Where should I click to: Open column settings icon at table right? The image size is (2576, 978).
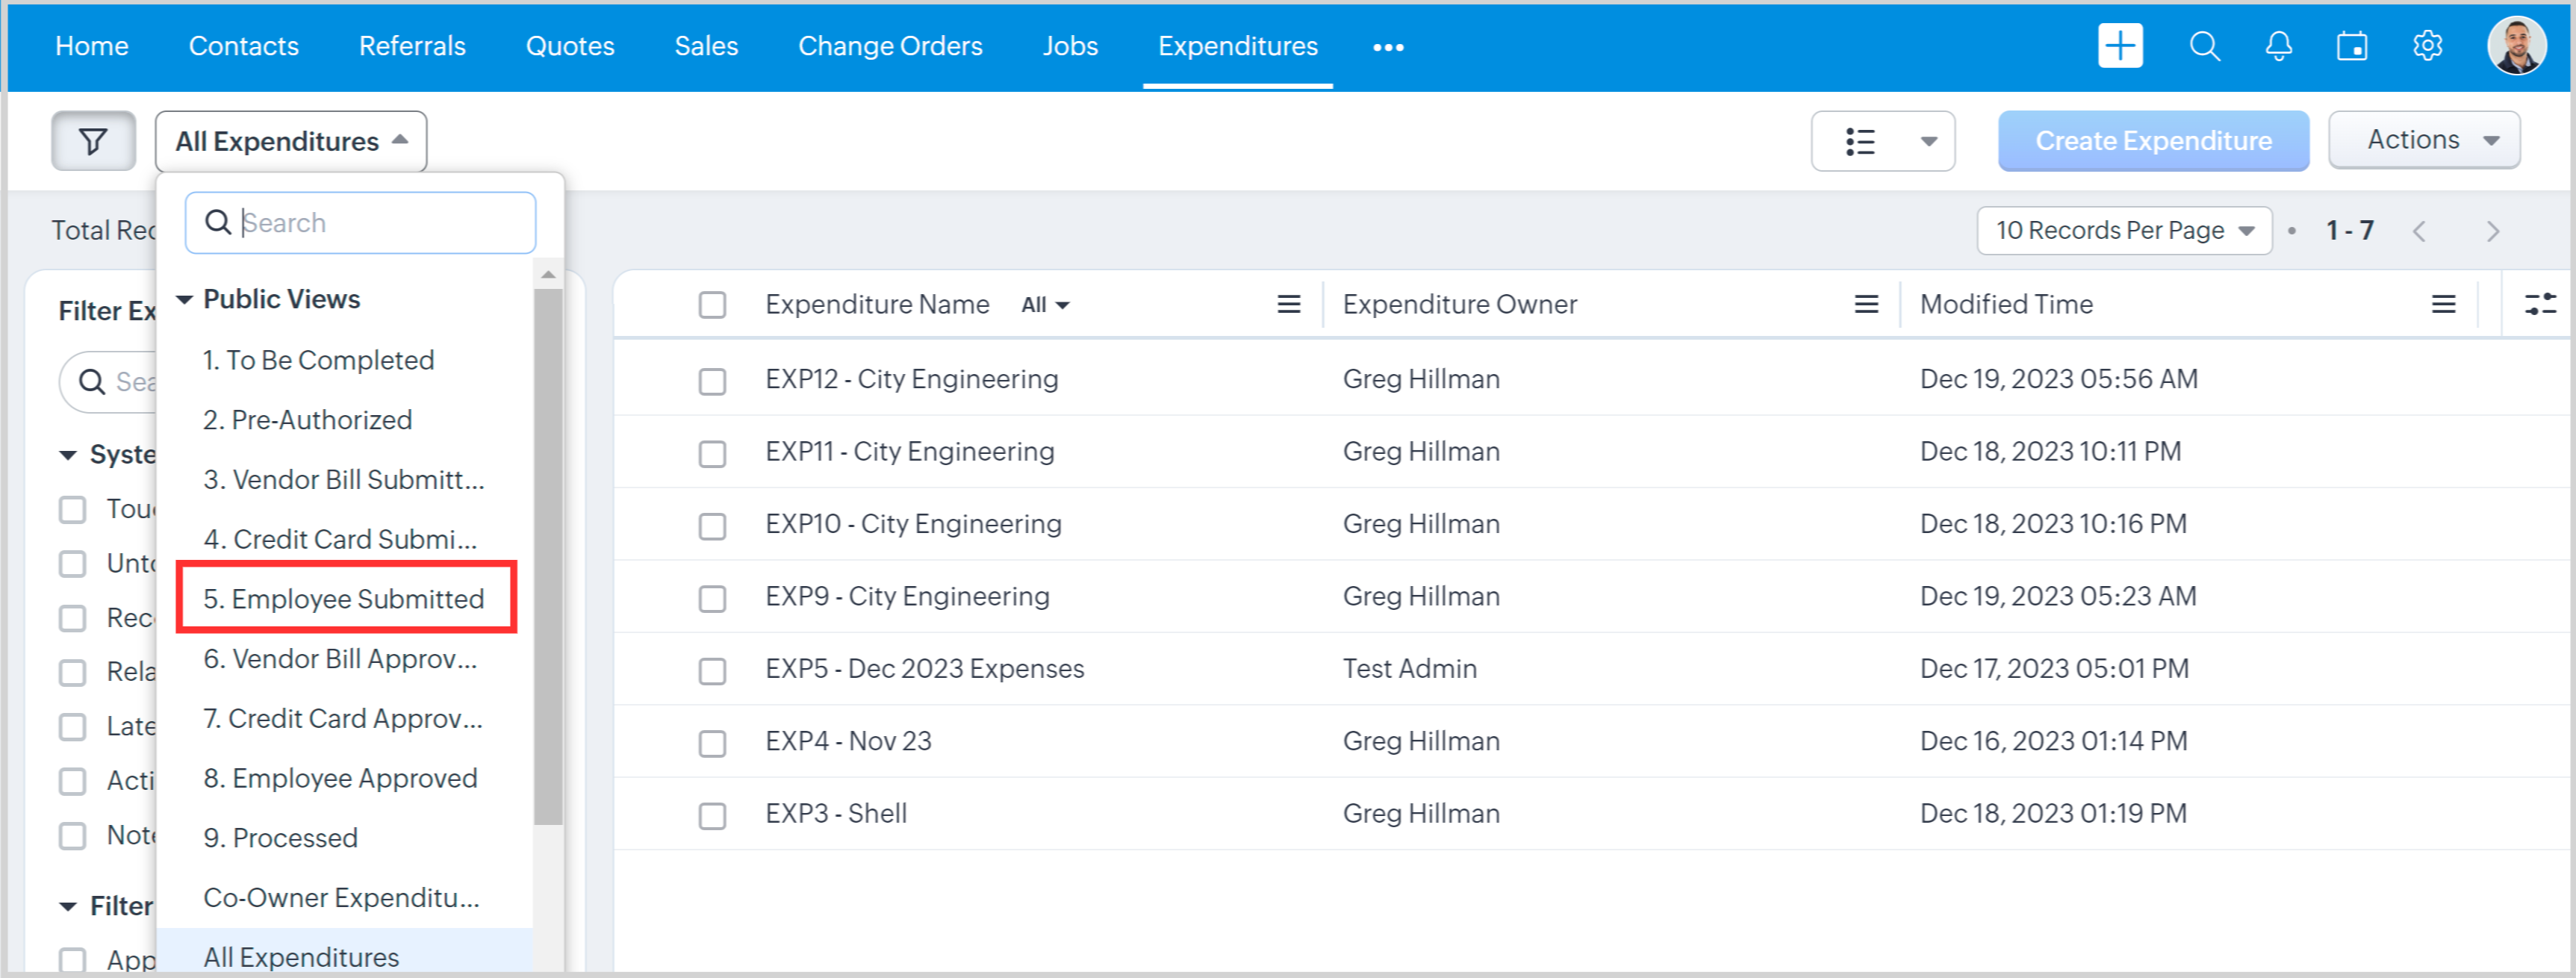point(2539,304)
